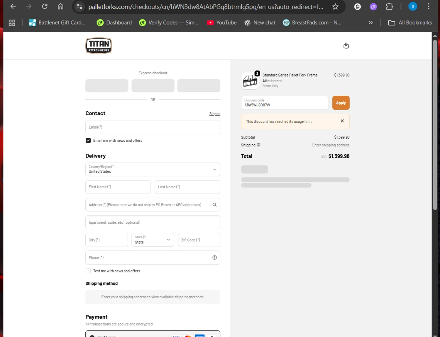Open the white round extension icon

(x=357, y=6)
